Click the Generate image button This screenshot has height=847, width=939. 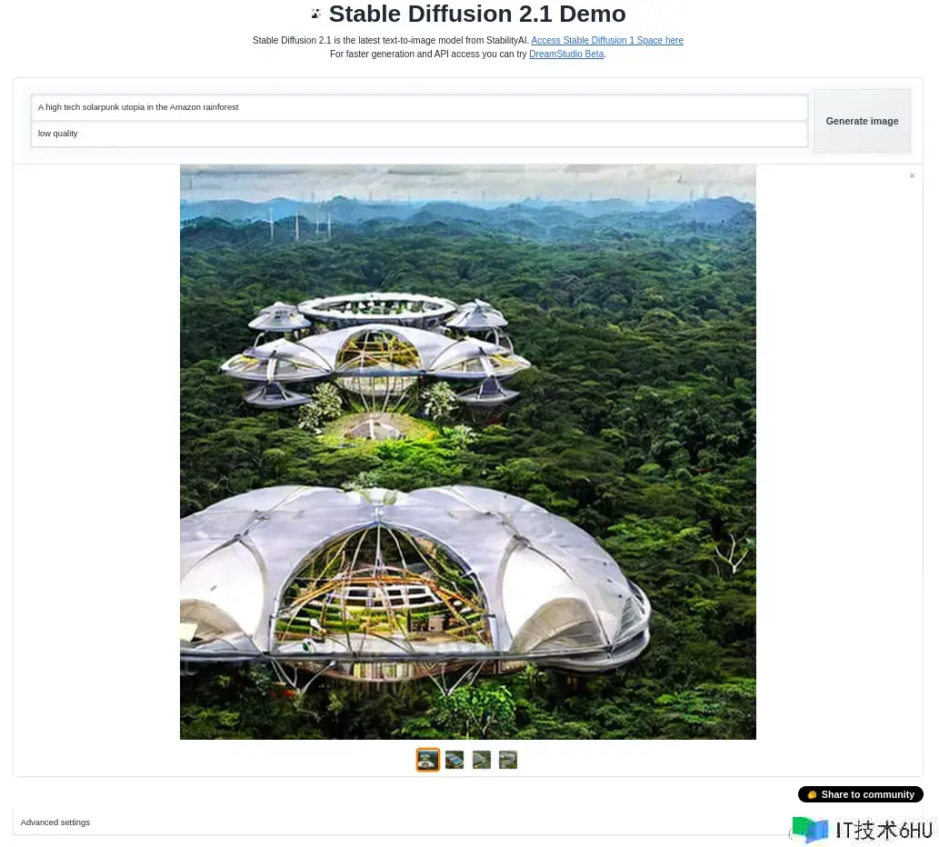tap(862, 121)
